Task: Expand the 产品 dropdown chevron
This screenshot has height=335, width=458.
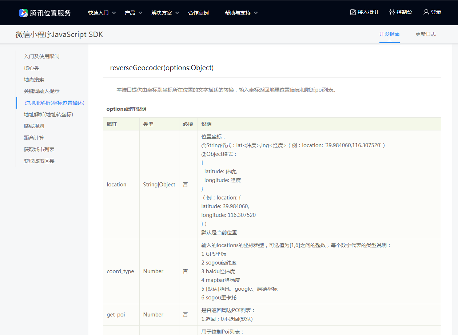Action: [140, 13]
